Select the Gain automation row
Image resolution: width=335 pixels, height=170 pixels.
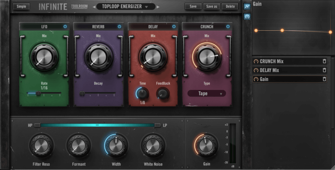[x=290, y=79]
